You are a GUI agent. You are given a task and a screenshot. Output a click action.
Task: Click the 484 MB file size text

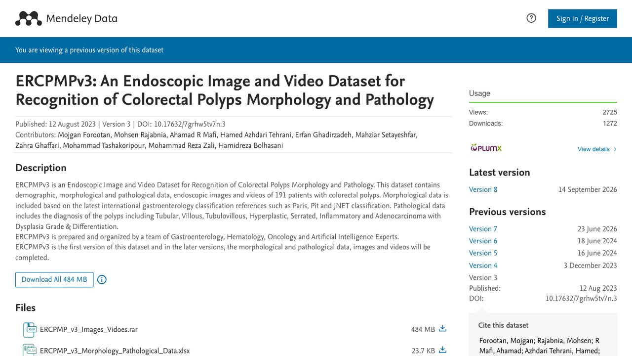423,329
